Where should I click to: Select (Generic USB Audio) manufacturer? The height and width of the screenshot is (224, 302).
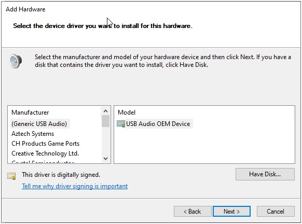39,124
